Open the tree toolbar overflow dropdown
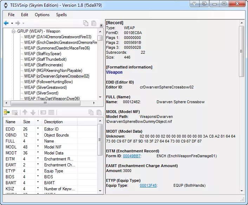 pos(101,25)
